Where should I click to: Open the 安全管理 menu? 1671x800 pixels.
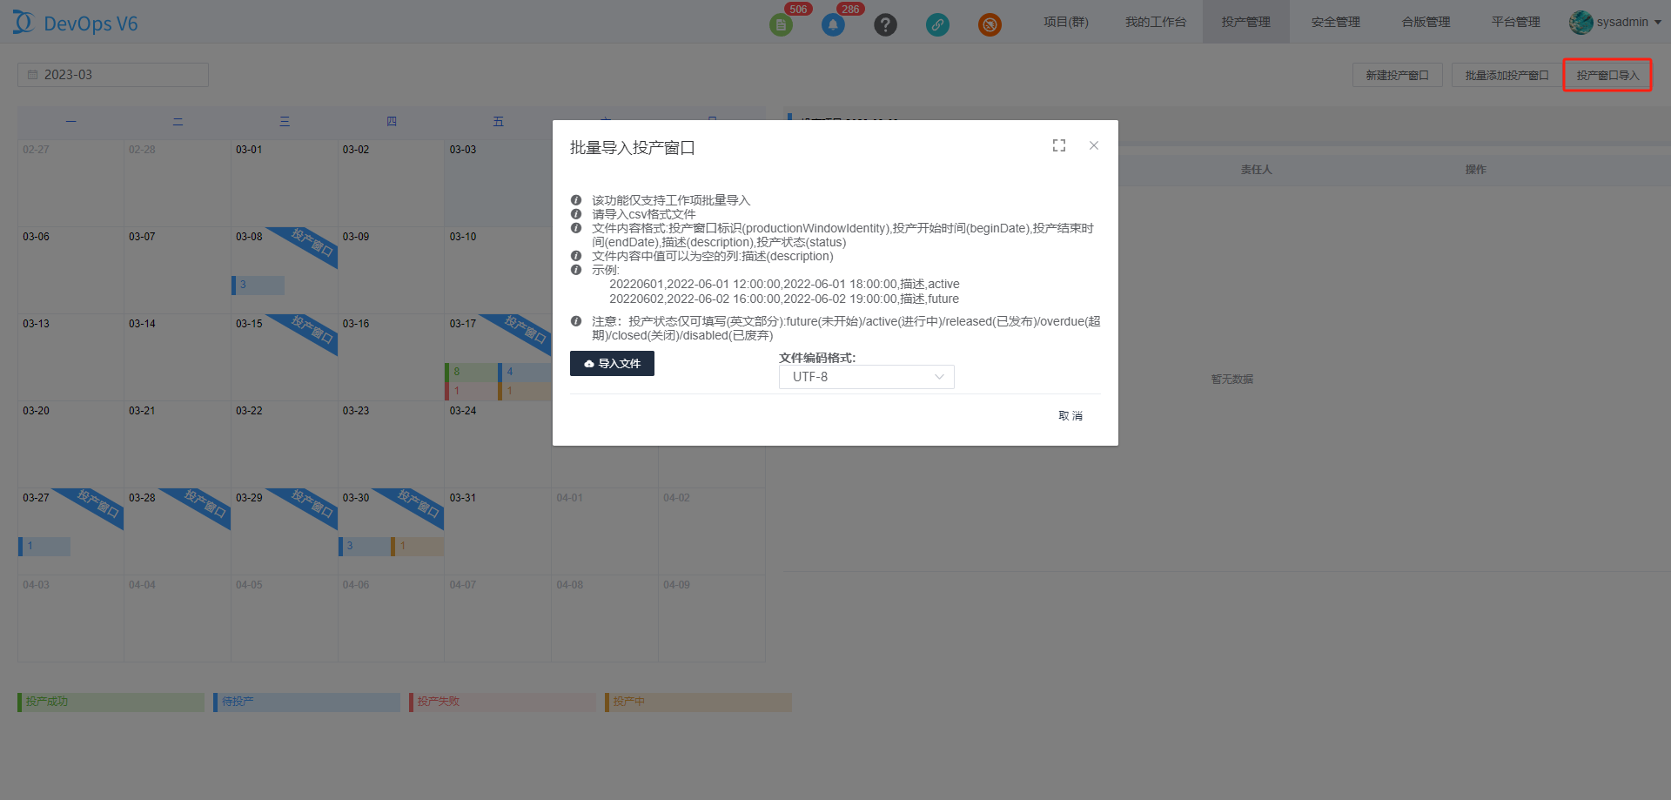[1335, 22]
